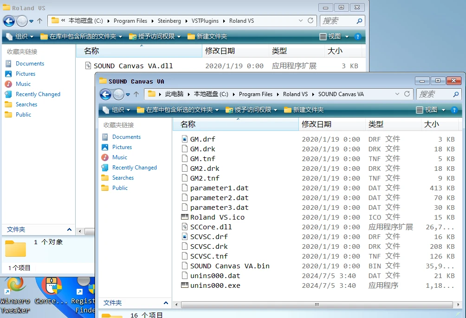466x318 pixels.
Task: Open Public in SOUND Canvas VA sidebar
Action: click(x=120, y=188)
